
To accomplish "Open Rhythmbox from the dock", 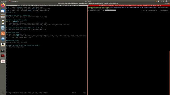I will tap(3, 22).
